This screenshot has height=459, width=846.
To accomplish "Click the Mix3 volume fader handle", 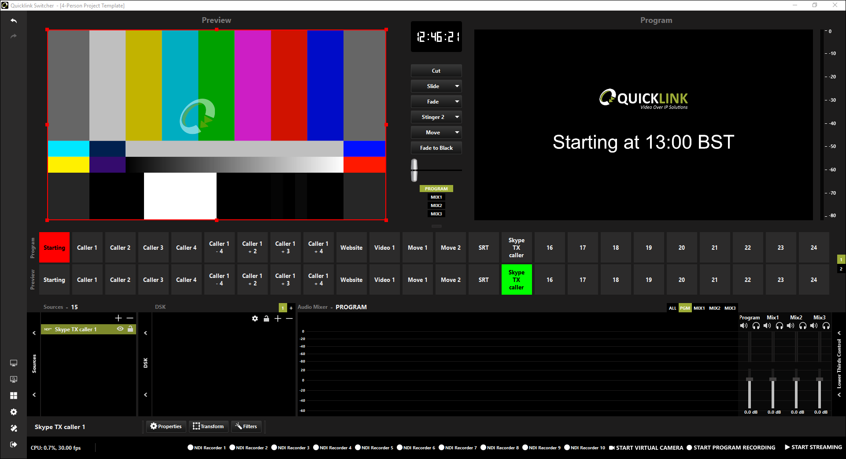I will (819, 379).
